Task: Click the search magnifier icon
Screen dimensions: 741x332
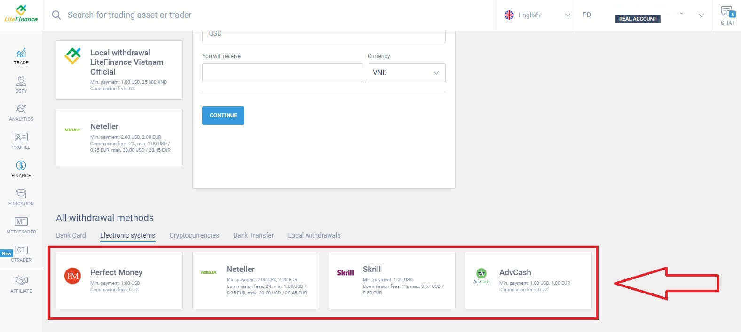Action: point(56,15)
